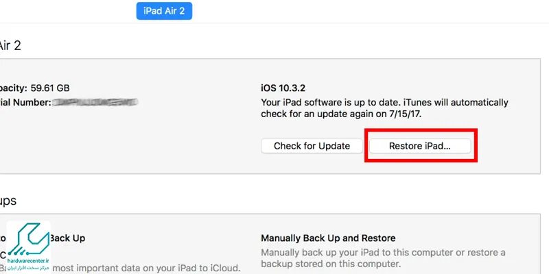The image size is (549, 274).
Task: Select the iPad Air 2 device tab
Action: tap(164, 11)
